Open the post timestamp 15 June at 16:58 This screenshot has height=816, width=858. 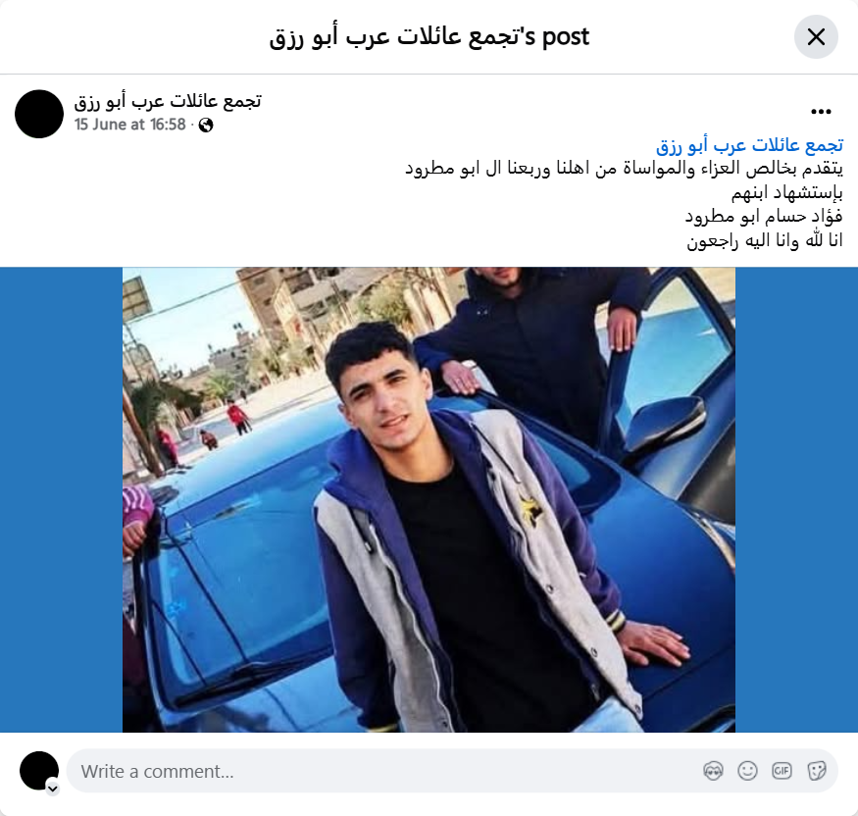coord(130,125)
